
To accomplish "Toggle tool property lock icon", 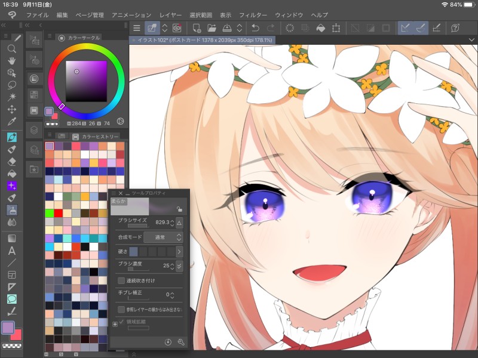I will point(179,209).
